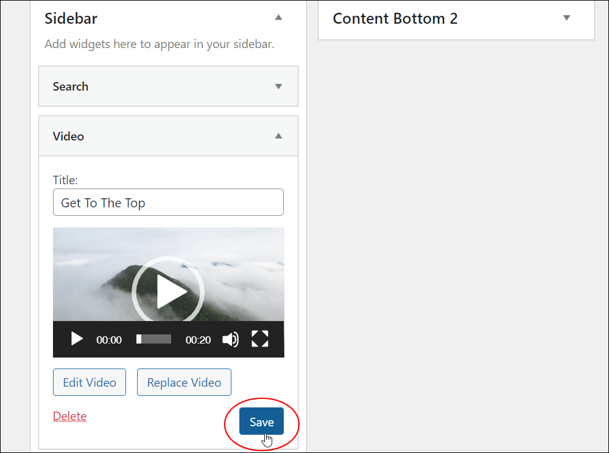Screen dimensions: 609x453
Task: Click the Content Bottom 2 heading
Action: (x=395, y=18)
